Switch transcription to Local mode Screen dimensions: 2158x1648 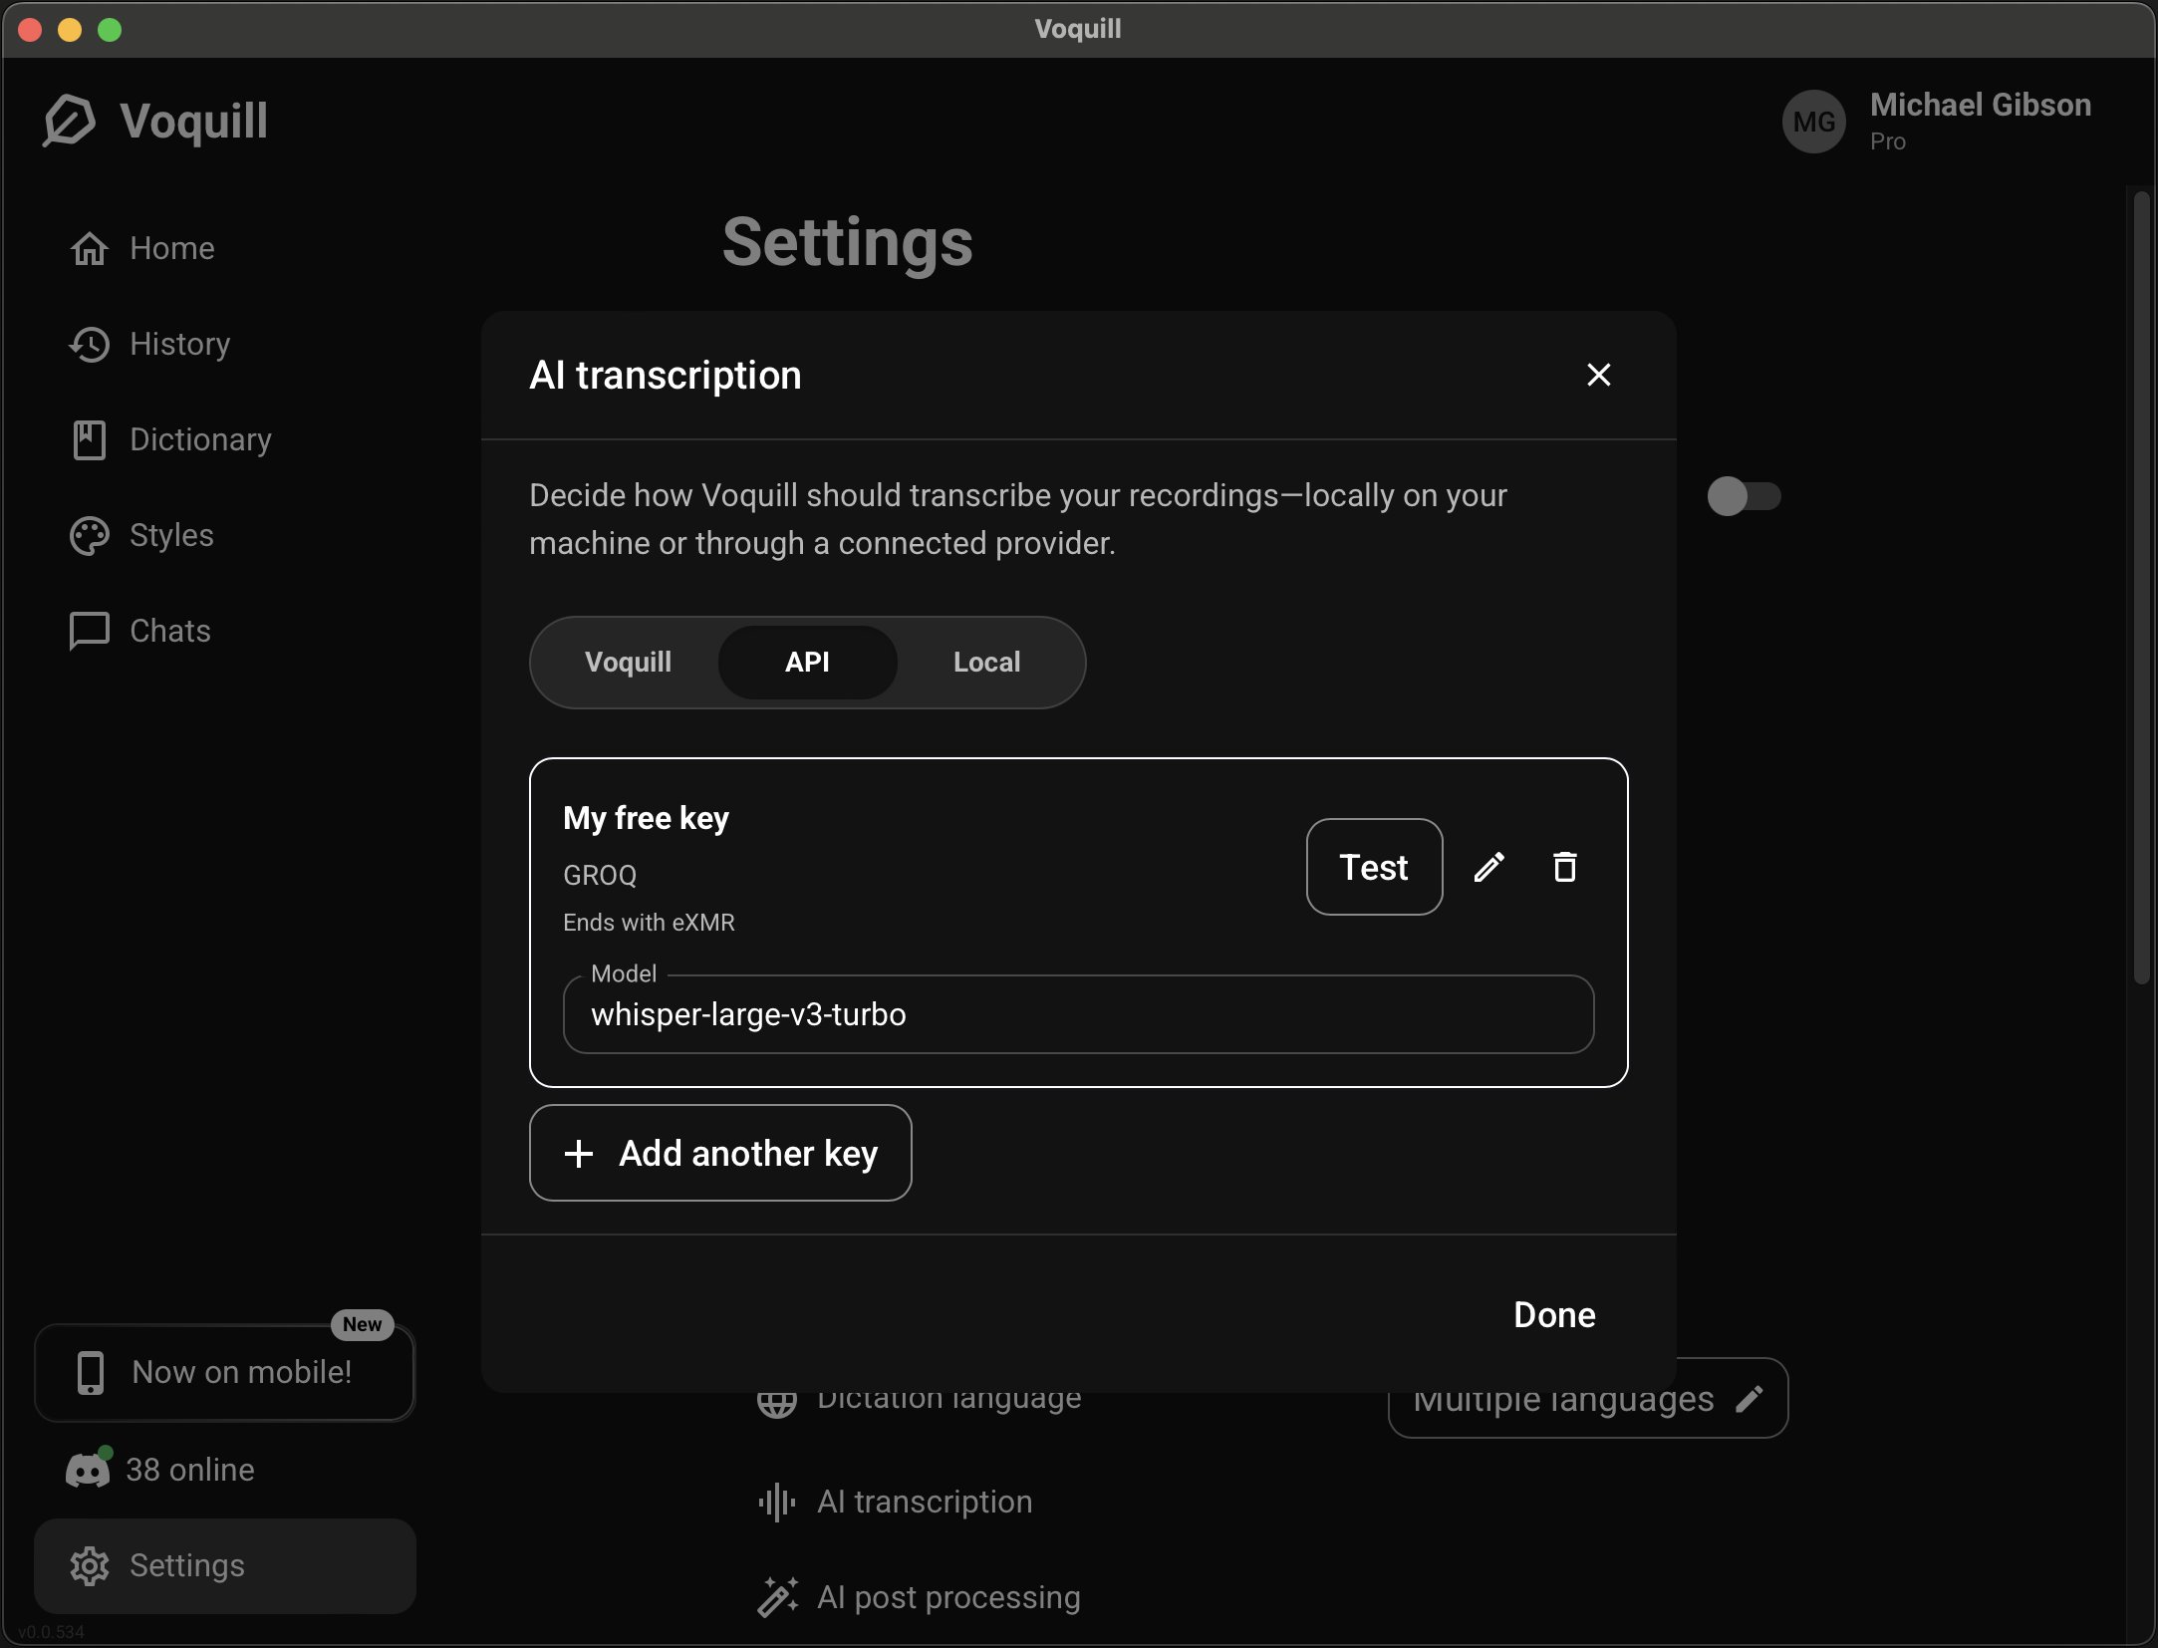[x=985, y=662]
